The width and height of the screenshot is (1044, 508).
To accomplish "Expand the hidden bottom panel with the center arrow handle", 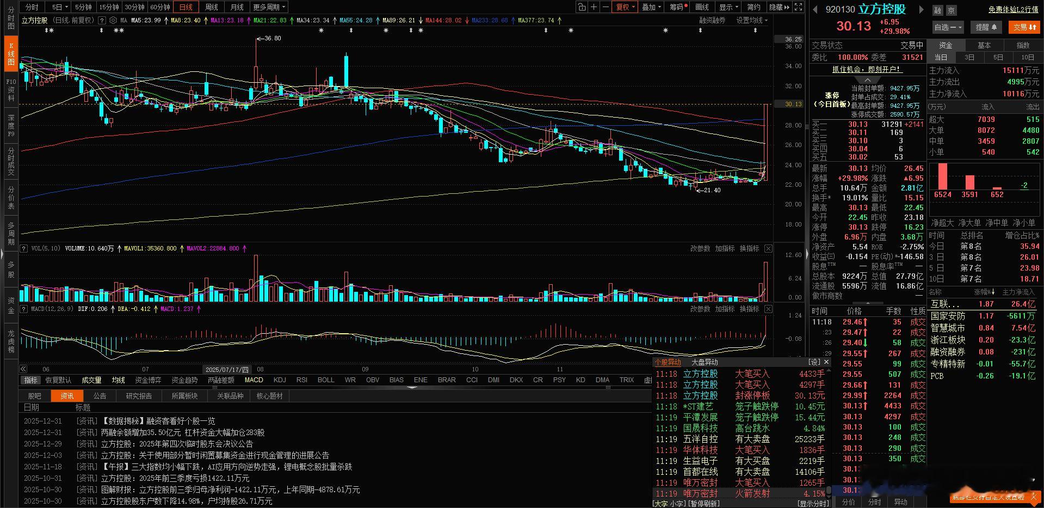I will (412, 388).
